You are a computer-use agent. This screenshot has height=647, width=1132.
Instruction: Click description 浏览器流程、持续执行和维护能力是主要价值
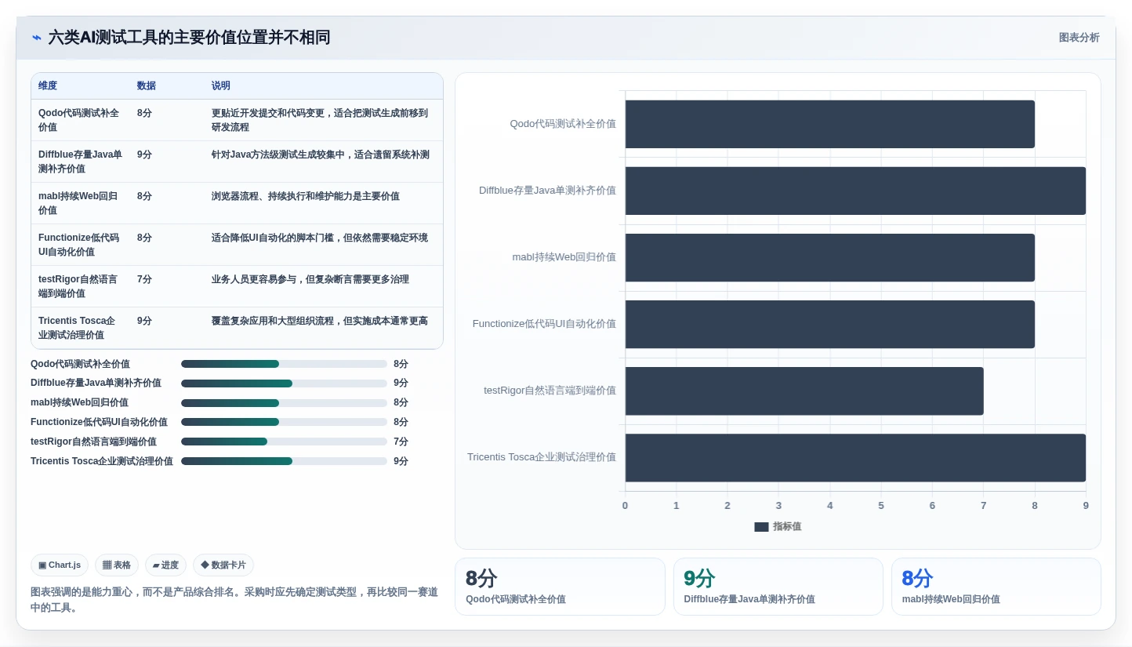tap(306, 196)
